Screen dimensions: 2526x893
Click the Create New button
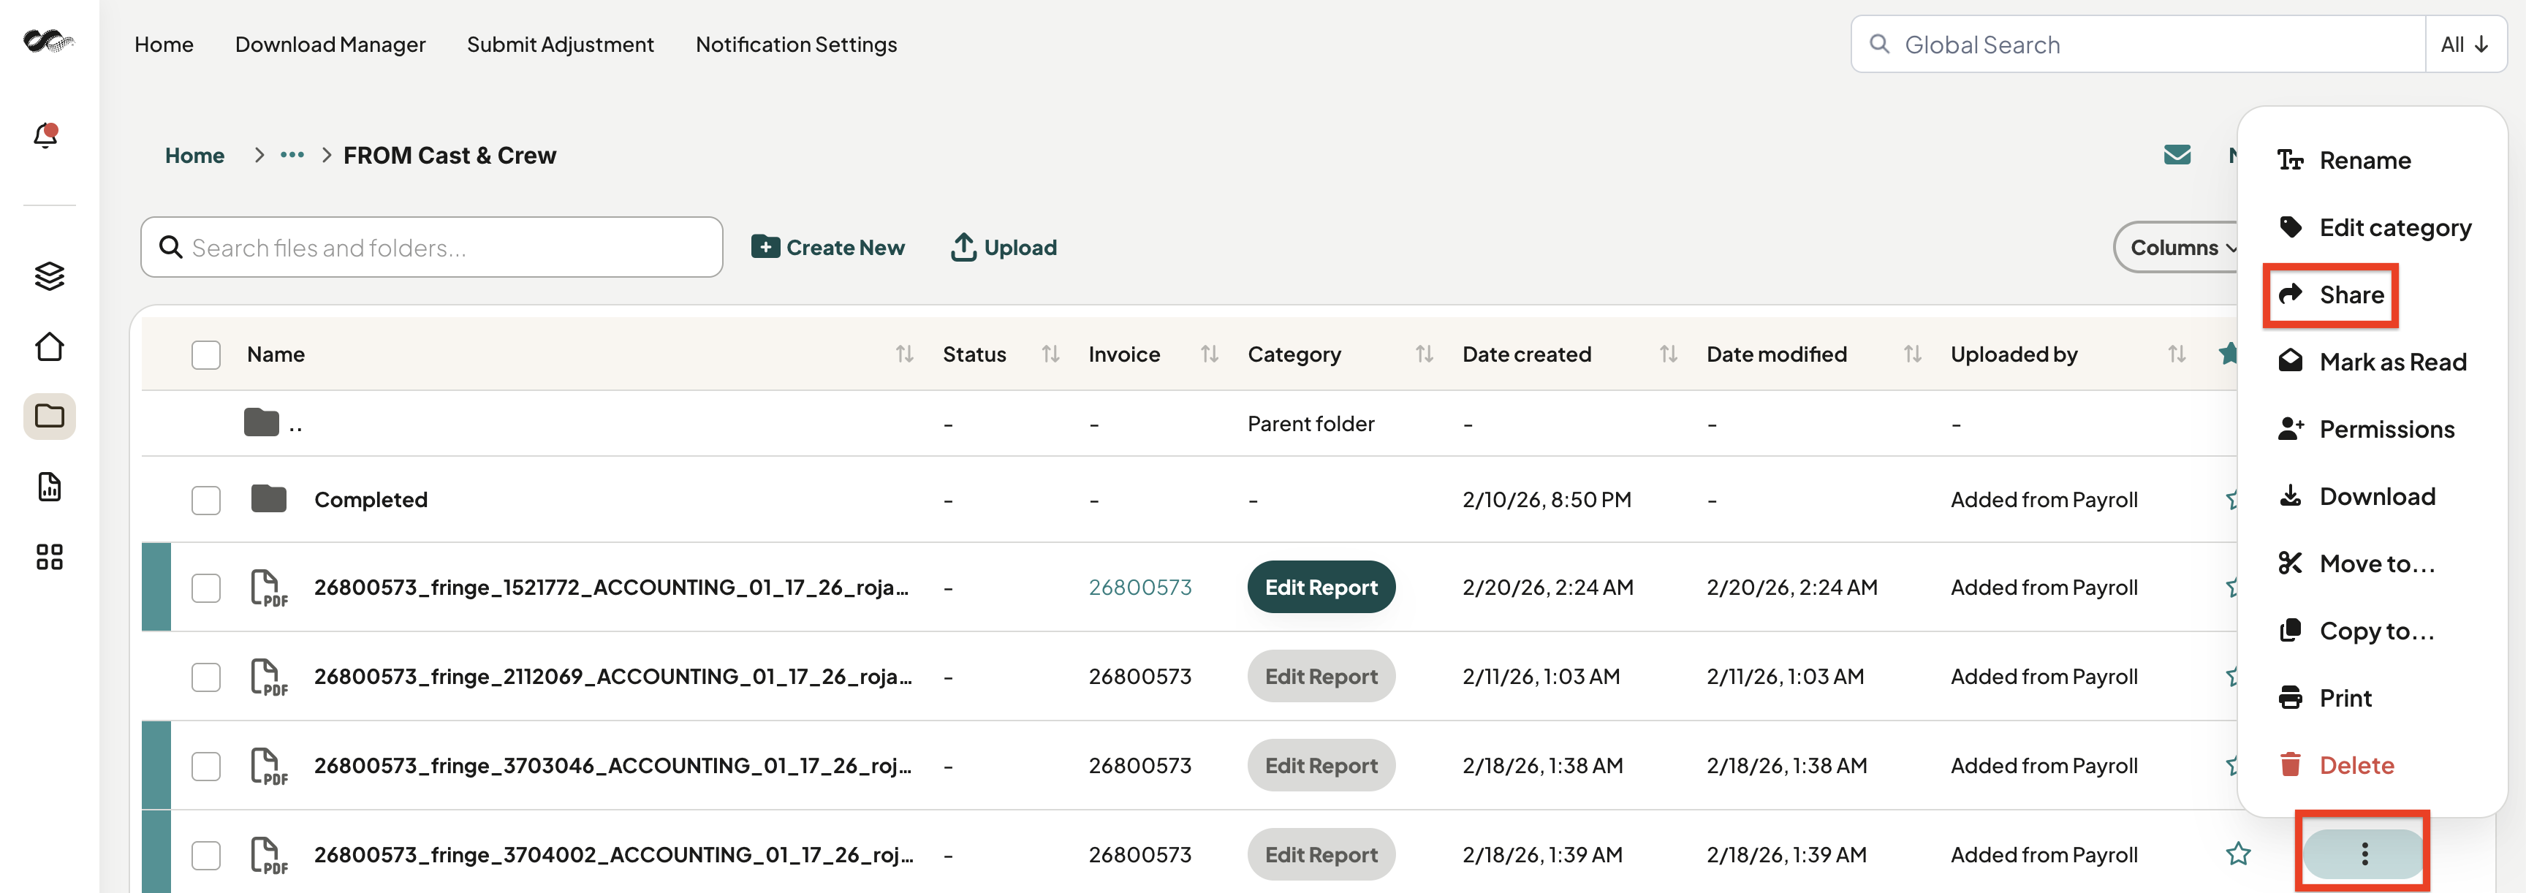(827, 247)
